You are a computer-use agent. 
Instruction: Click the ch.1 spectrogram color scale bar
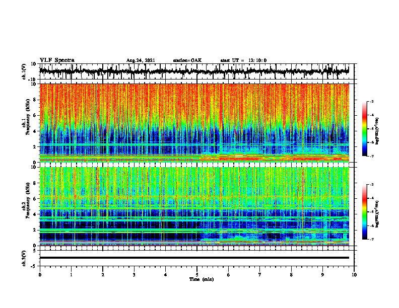(x=364, y=129)
